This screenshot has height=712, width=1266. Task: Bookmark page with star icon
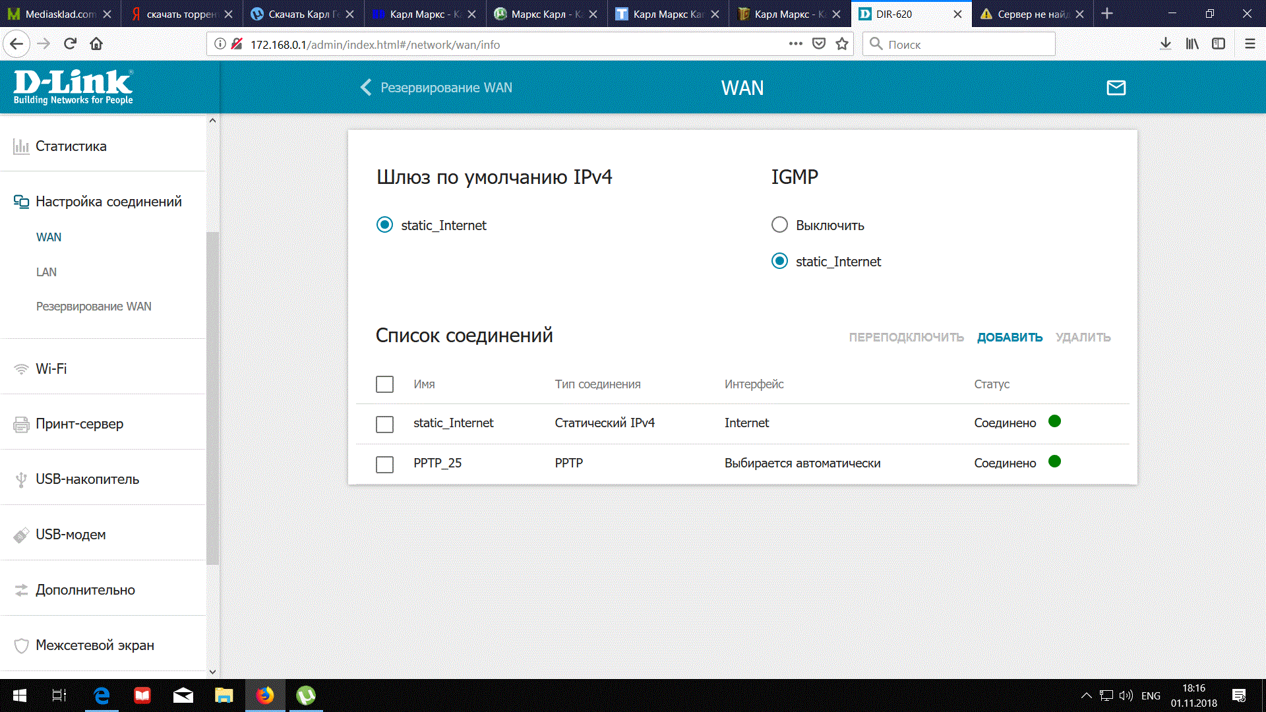(842, 44)
